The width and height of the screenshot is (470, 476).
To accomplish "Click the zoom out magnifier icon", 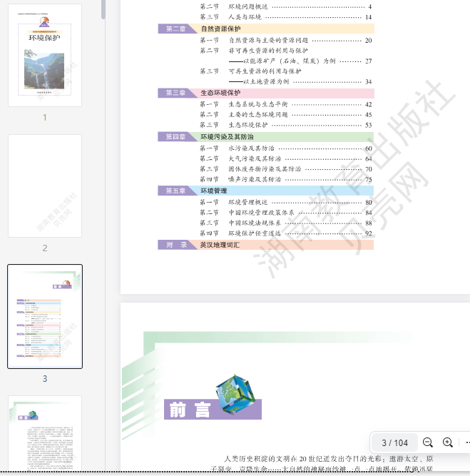I will (428, 442).
